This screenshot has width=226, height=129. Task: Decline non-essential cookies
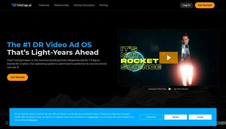(175, 117)
